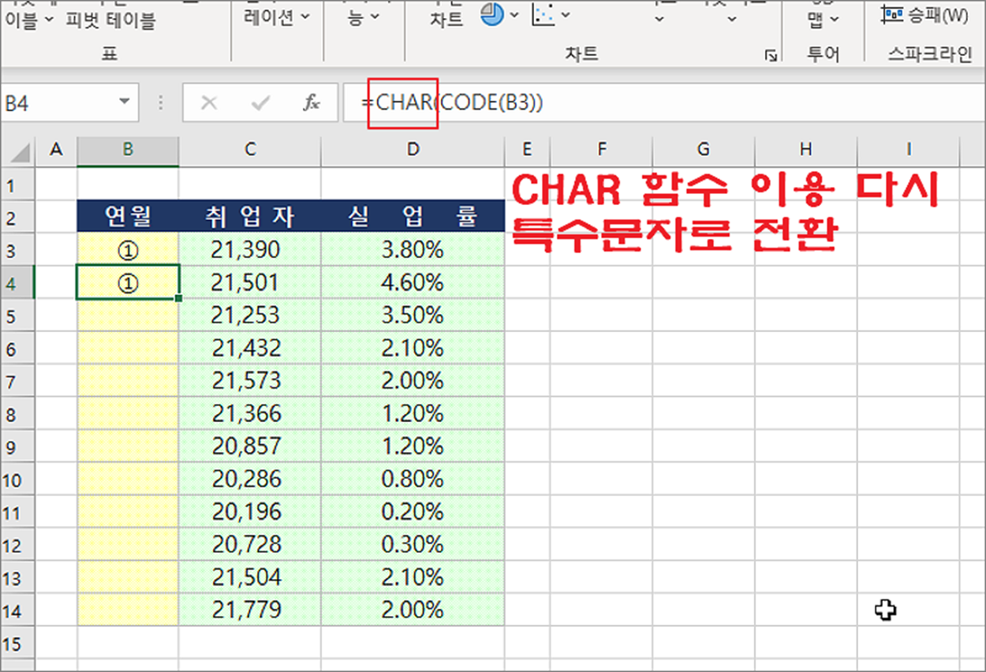The height and width of the screenshot is (672, 986).
Task: Open the 이블 pivot table dropdown
Action: (29, 21)
